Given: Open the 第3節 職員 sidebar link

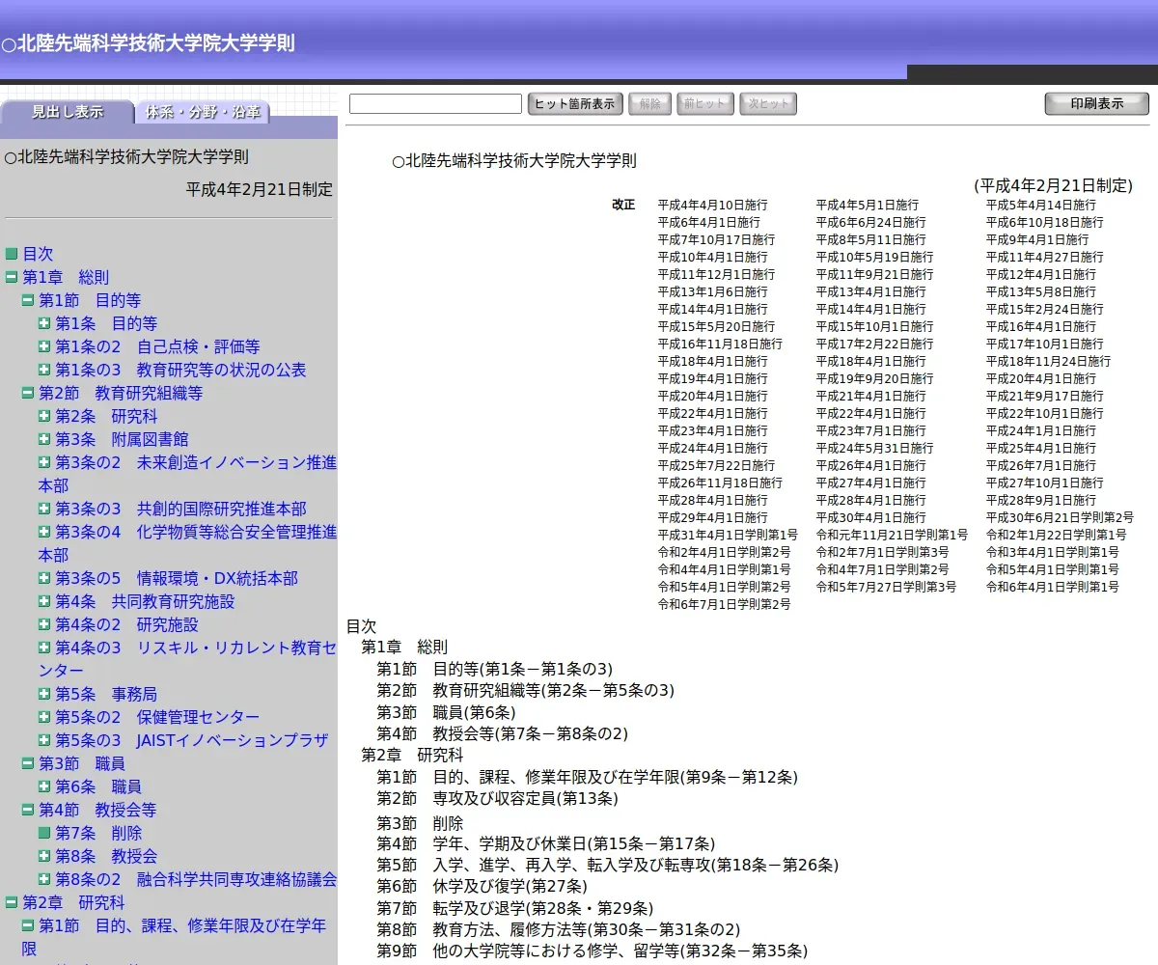Looking at the screenshot, I should pyautogui.click(x=82, y=763).
